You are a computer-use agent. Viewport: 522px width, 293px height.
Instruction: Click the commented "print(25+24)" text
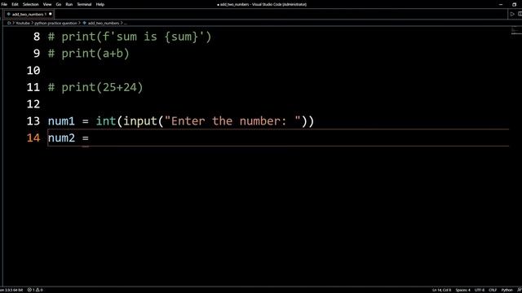click(102, 88)
